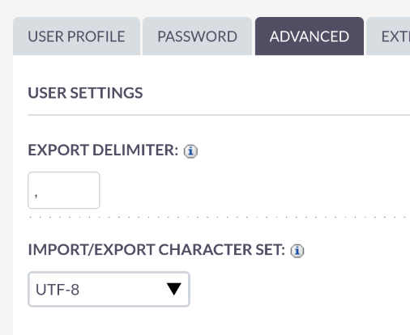Open the partially visible EXT tab
Viewport: 410px width, 335px height.
pos(388,36)
